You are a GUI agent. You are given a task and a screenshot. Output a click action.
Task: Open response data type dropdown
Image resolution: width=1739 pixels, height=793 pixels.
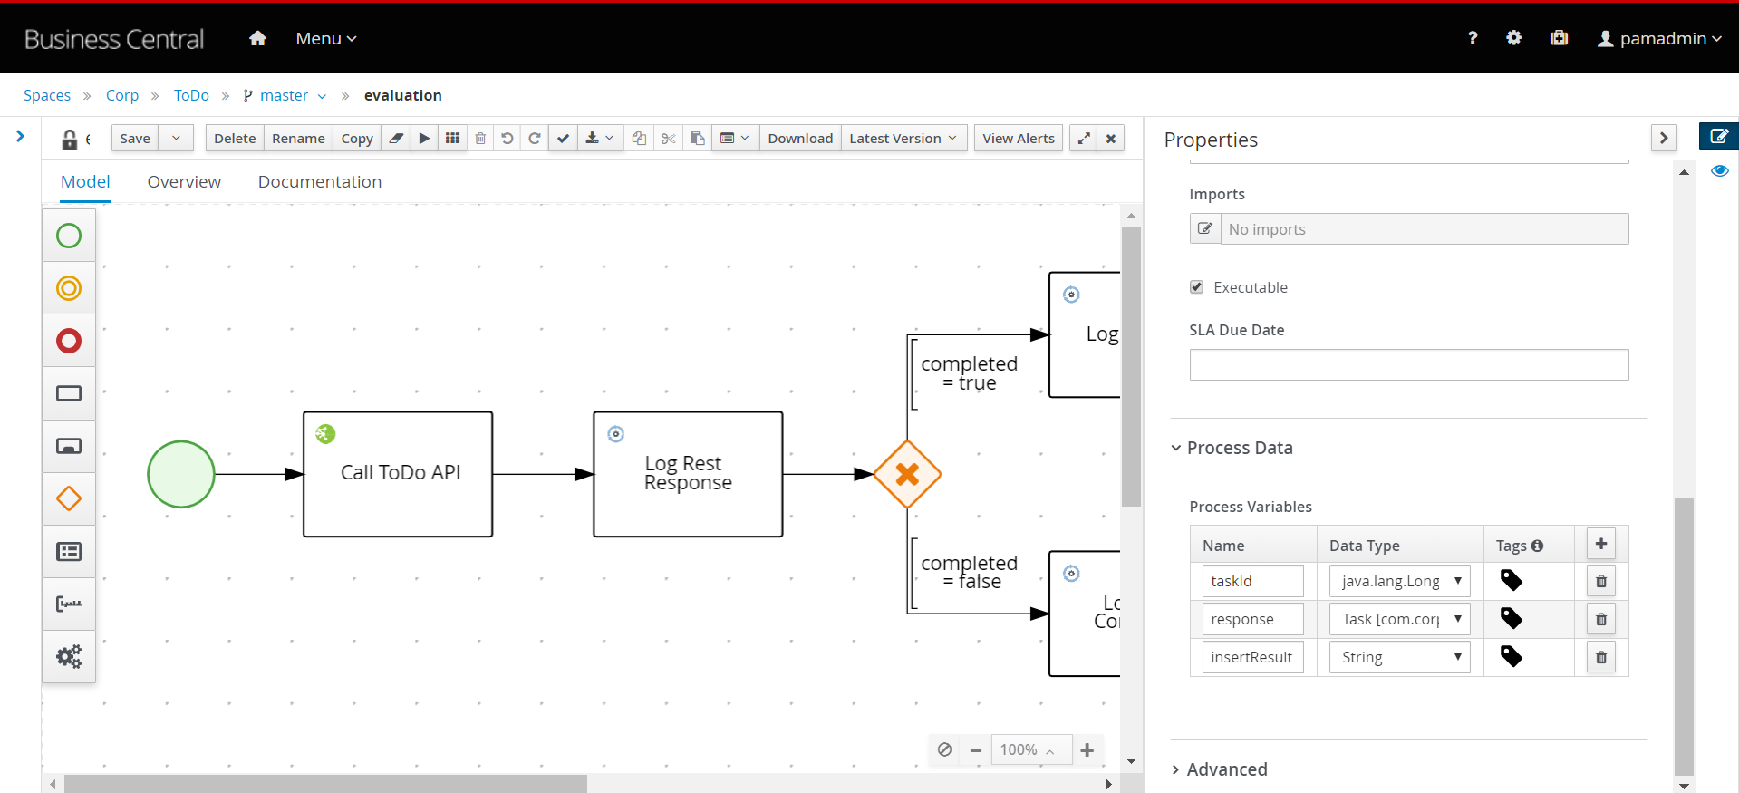[x=1399, y=619]
